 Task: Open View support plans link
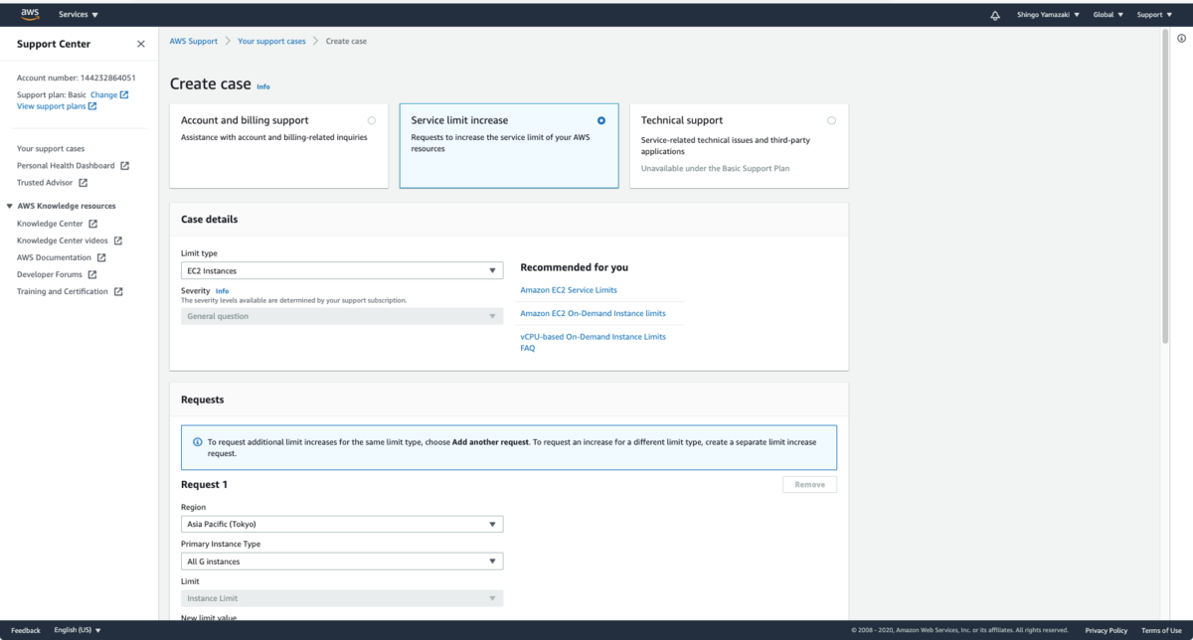click(51, 105)
